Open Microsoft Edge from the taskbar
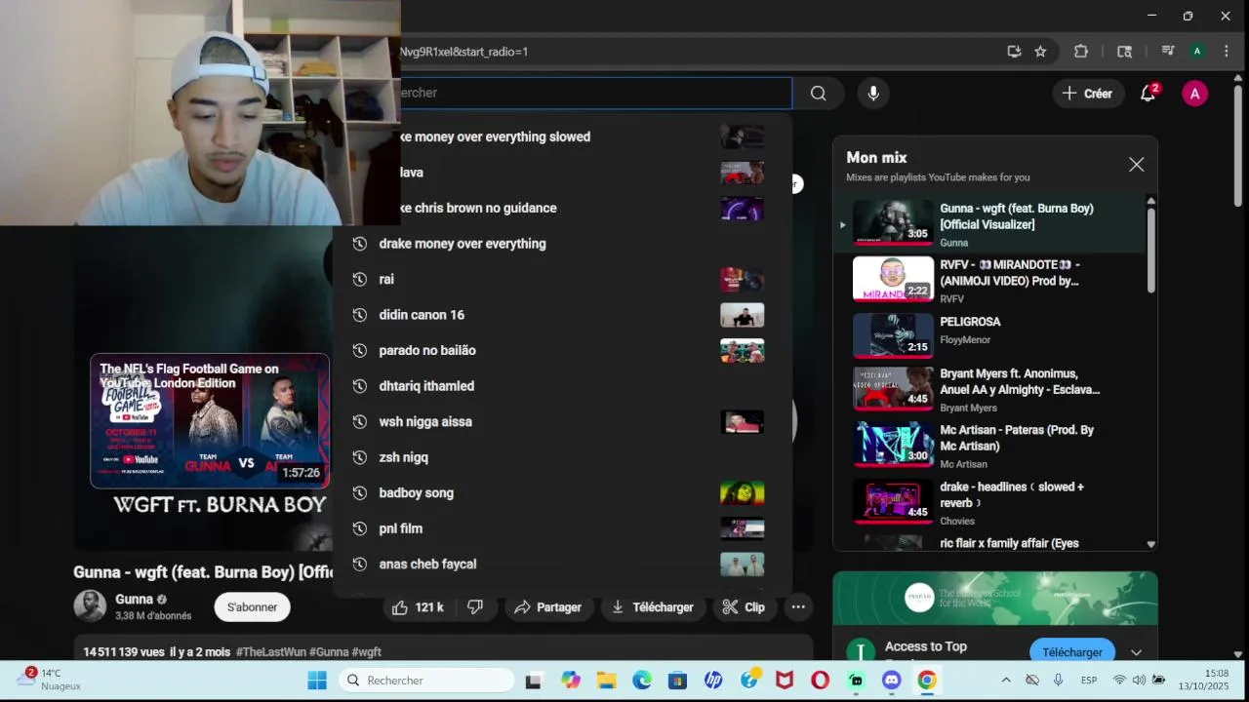 (642, 681)
